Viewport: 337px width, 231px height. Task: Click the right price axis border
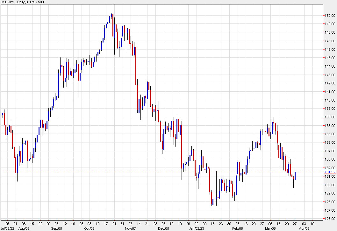[x=324, y=111]
